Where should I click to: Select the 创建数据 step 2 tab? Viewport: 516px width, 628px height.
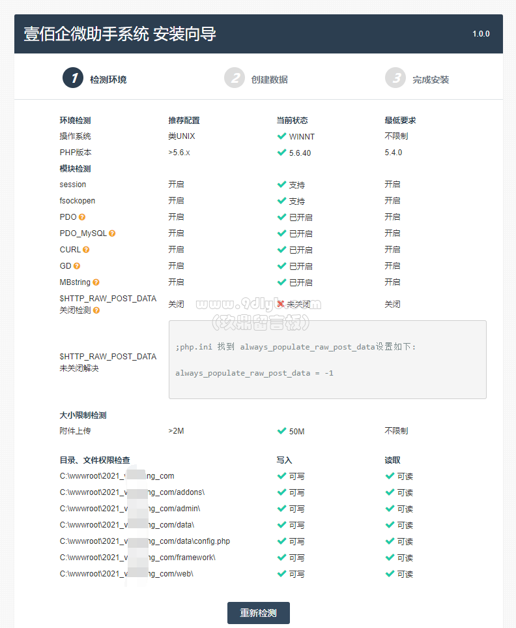[x=256, y=78]
